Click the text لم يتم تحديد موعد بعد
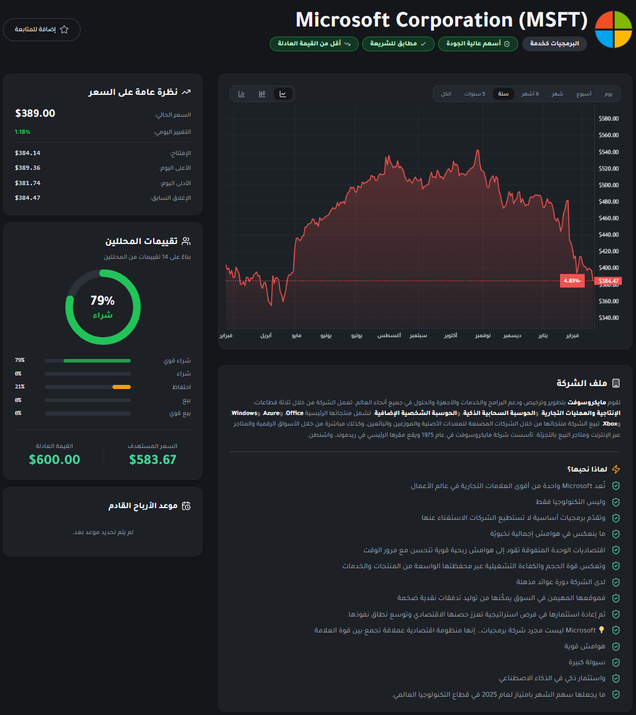The width and height of the screenshot is (636, 715). coord(103,532)
